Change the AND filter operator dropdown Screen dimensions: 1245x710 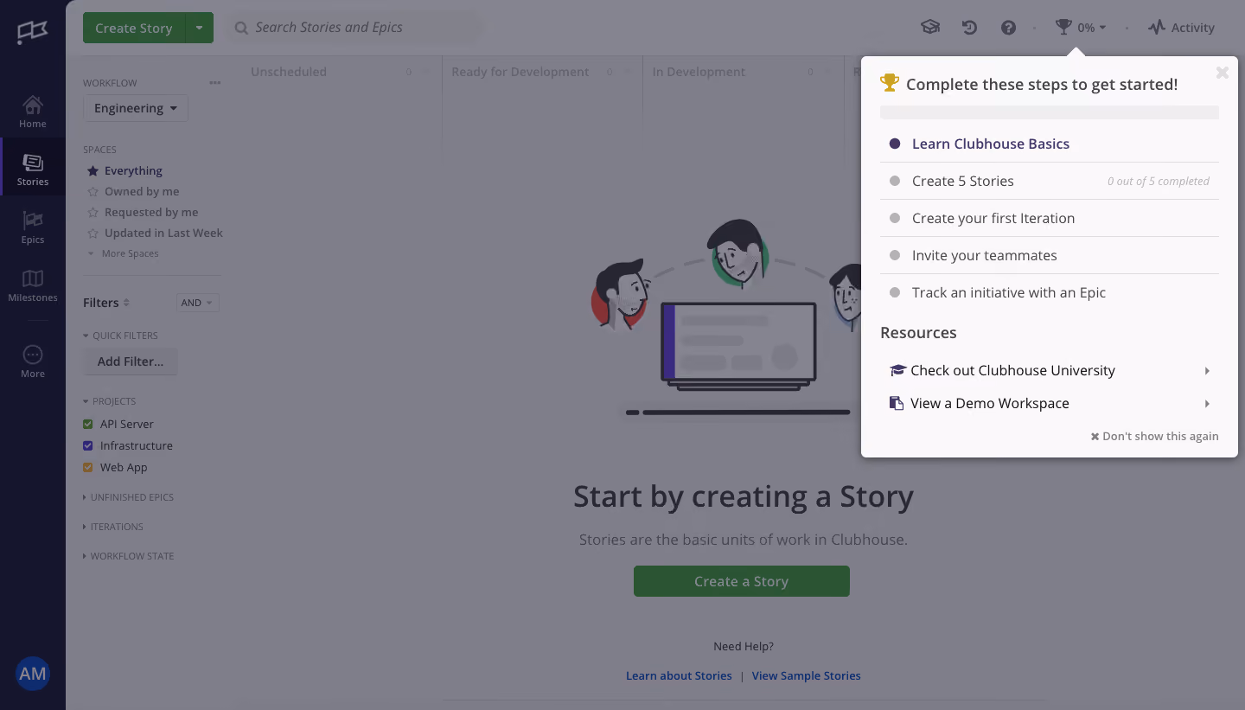197,303
